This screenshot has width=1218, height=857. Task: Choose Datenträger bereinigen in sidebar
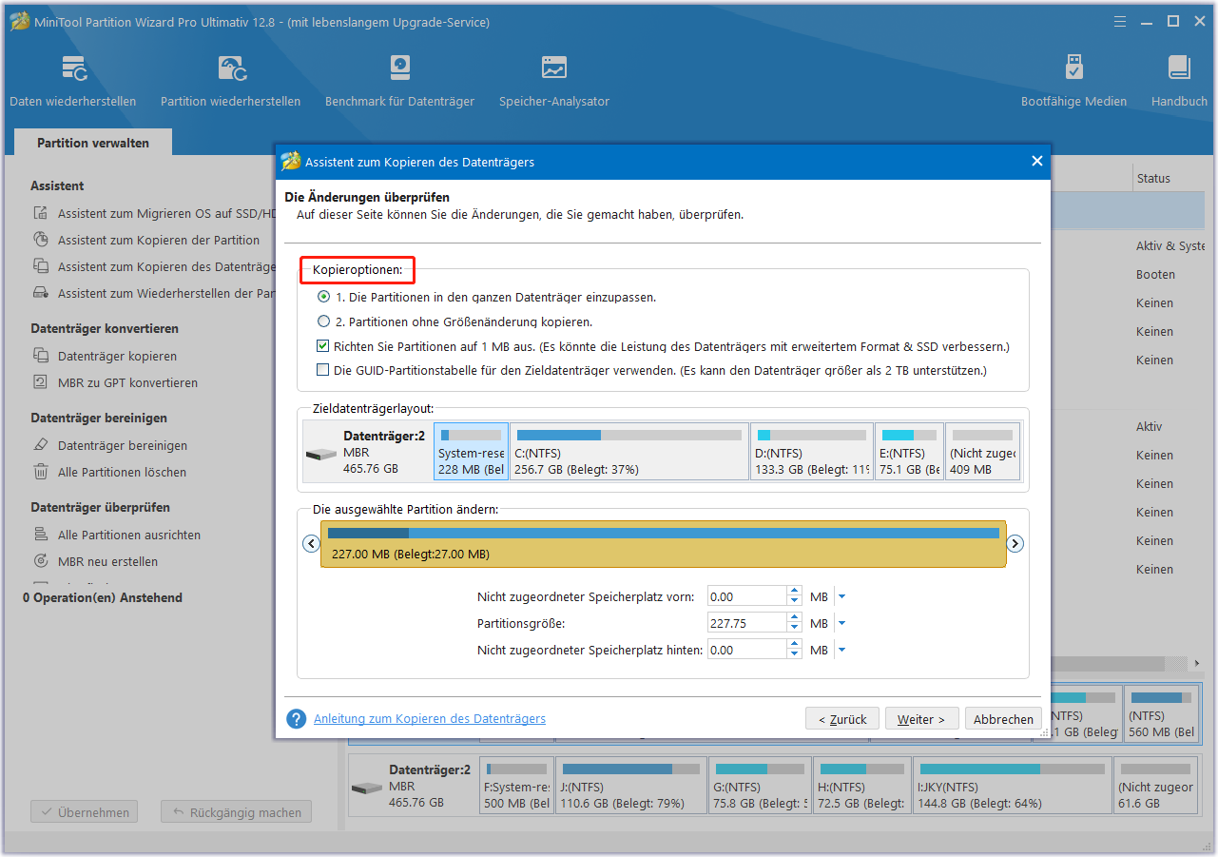[x=110, y=445]
